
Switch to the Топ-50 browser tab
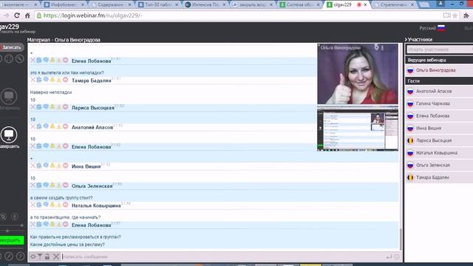pos(158,5)
